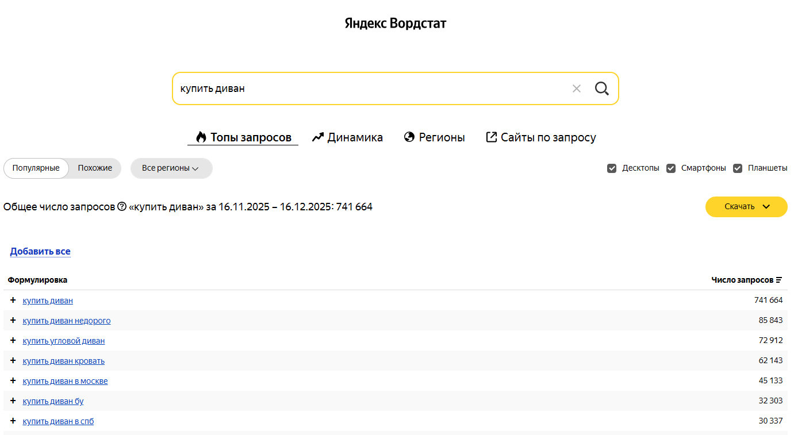The width and height of the screenshot is (794, 435).
Task: Disable the Планшеты checkbox
Action: (x=738, y=168)
